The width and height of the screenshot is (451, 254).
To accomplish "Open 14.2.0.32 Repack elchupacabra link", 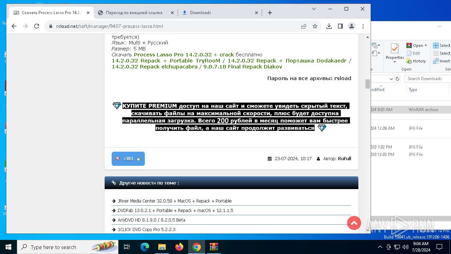I will [155, 67].
